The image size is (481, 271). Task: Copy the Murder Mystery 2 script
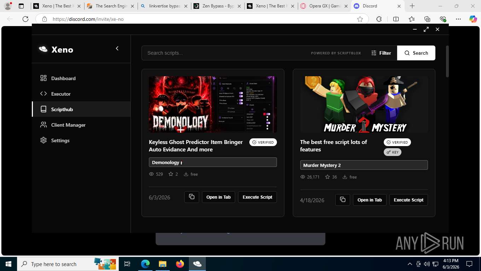click(343, 200)
